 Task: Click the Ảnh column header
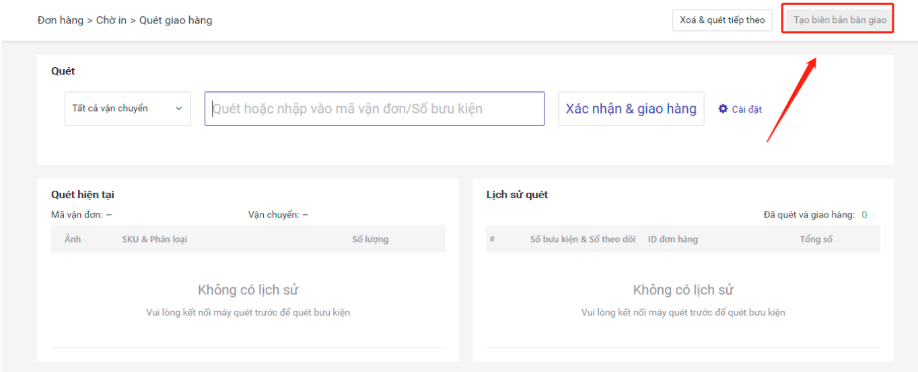coord(73,239)
